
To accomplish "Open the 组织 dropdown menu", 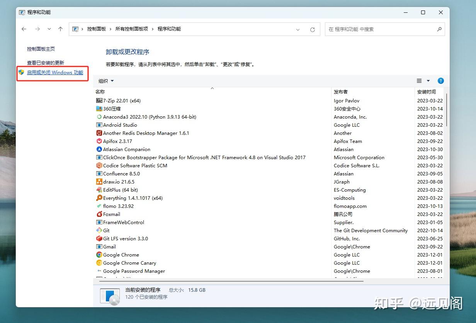I will click(x=105, y=81).
